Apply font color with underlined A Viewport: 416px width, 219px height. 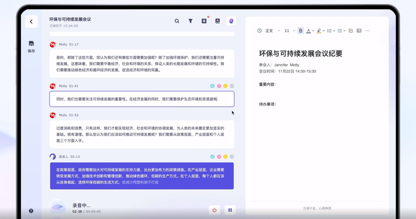tap(309, 31)
